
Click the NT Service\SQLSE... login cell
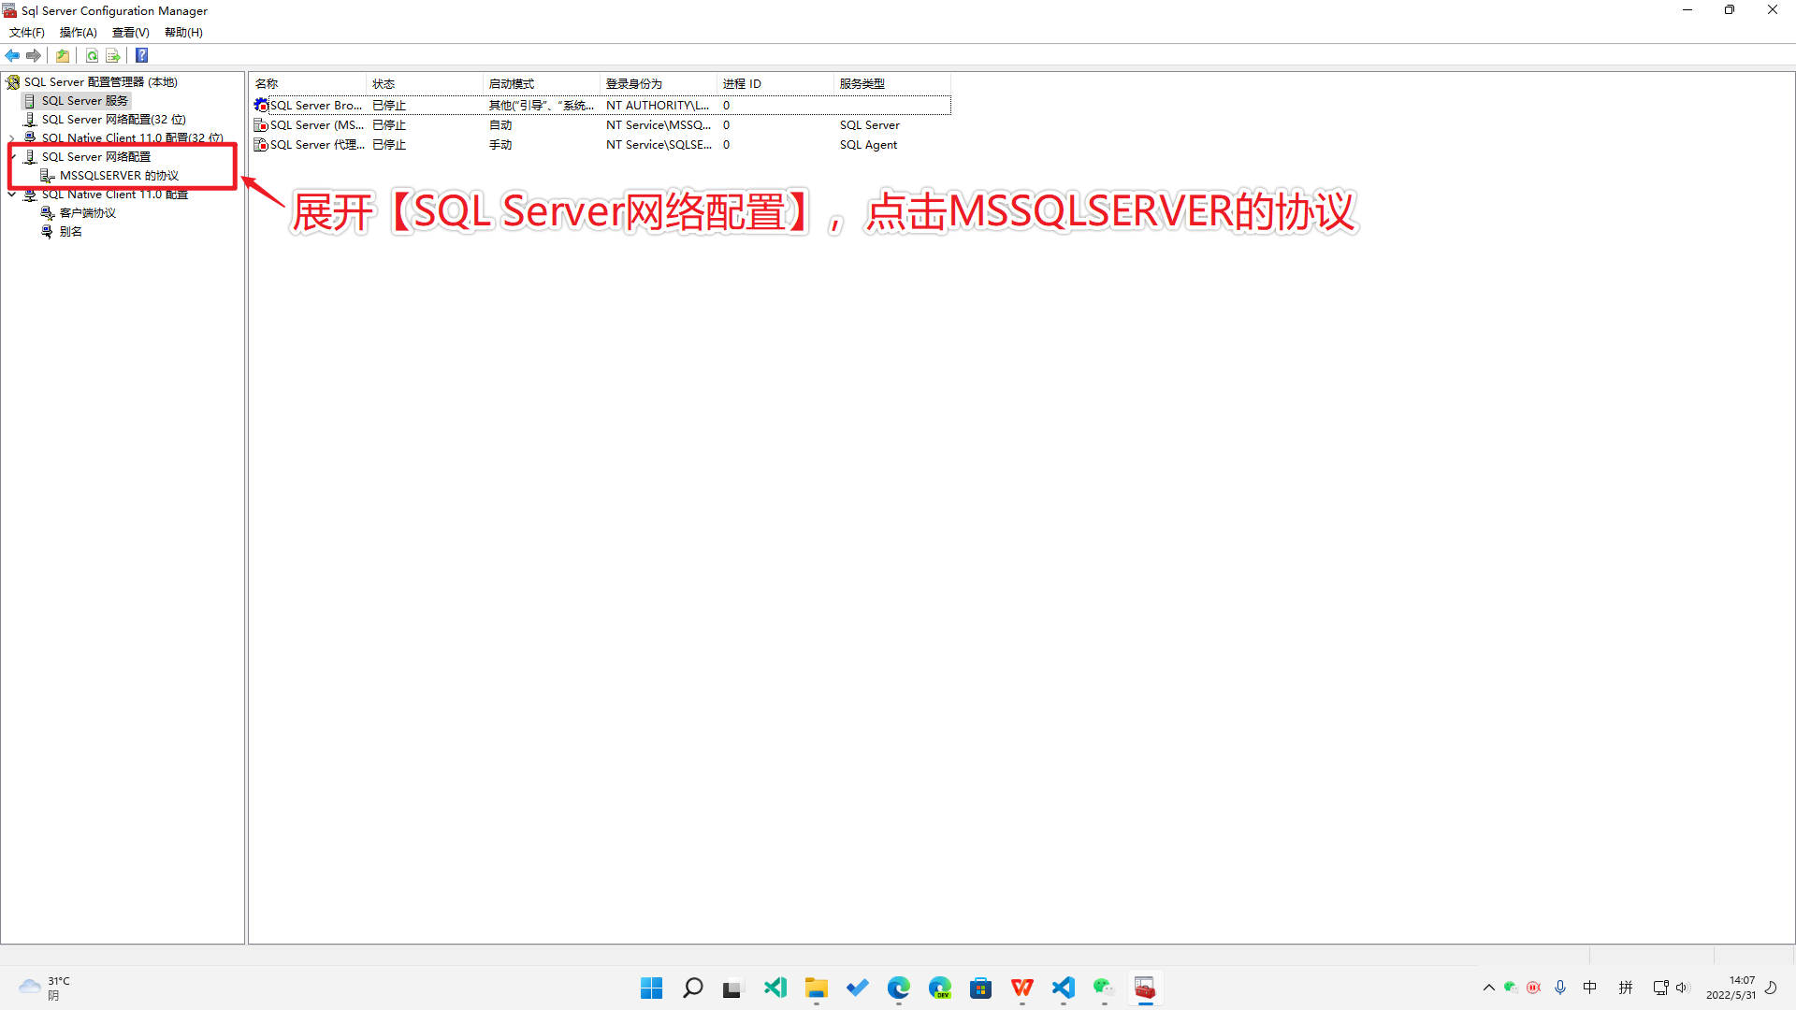click(x=659, y=145)
